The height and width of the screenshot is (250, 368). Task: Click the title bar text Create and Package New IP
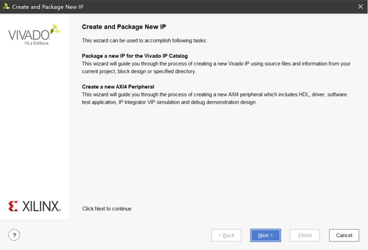[48, 7]
